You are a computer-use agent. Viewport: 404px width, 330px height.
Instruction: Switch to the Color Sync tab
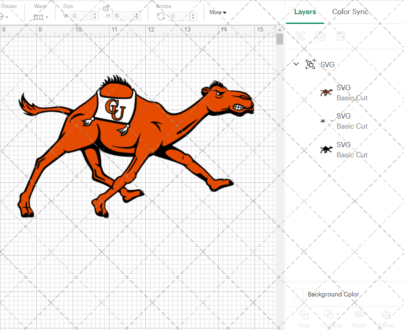coord(350,12)
